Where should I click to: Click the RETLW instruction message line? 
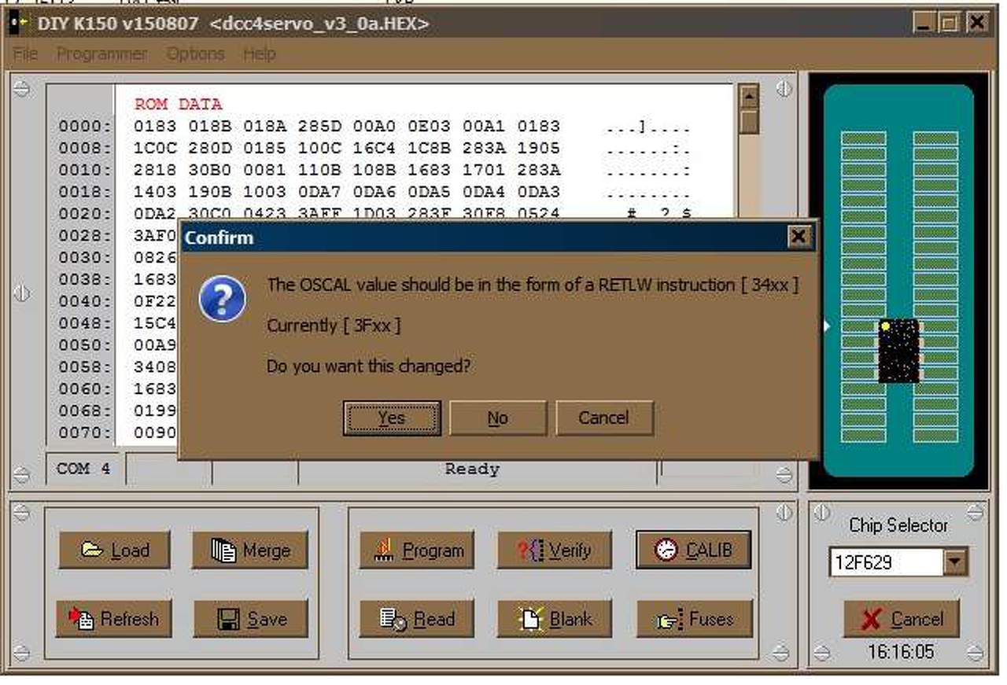[533, 285]
